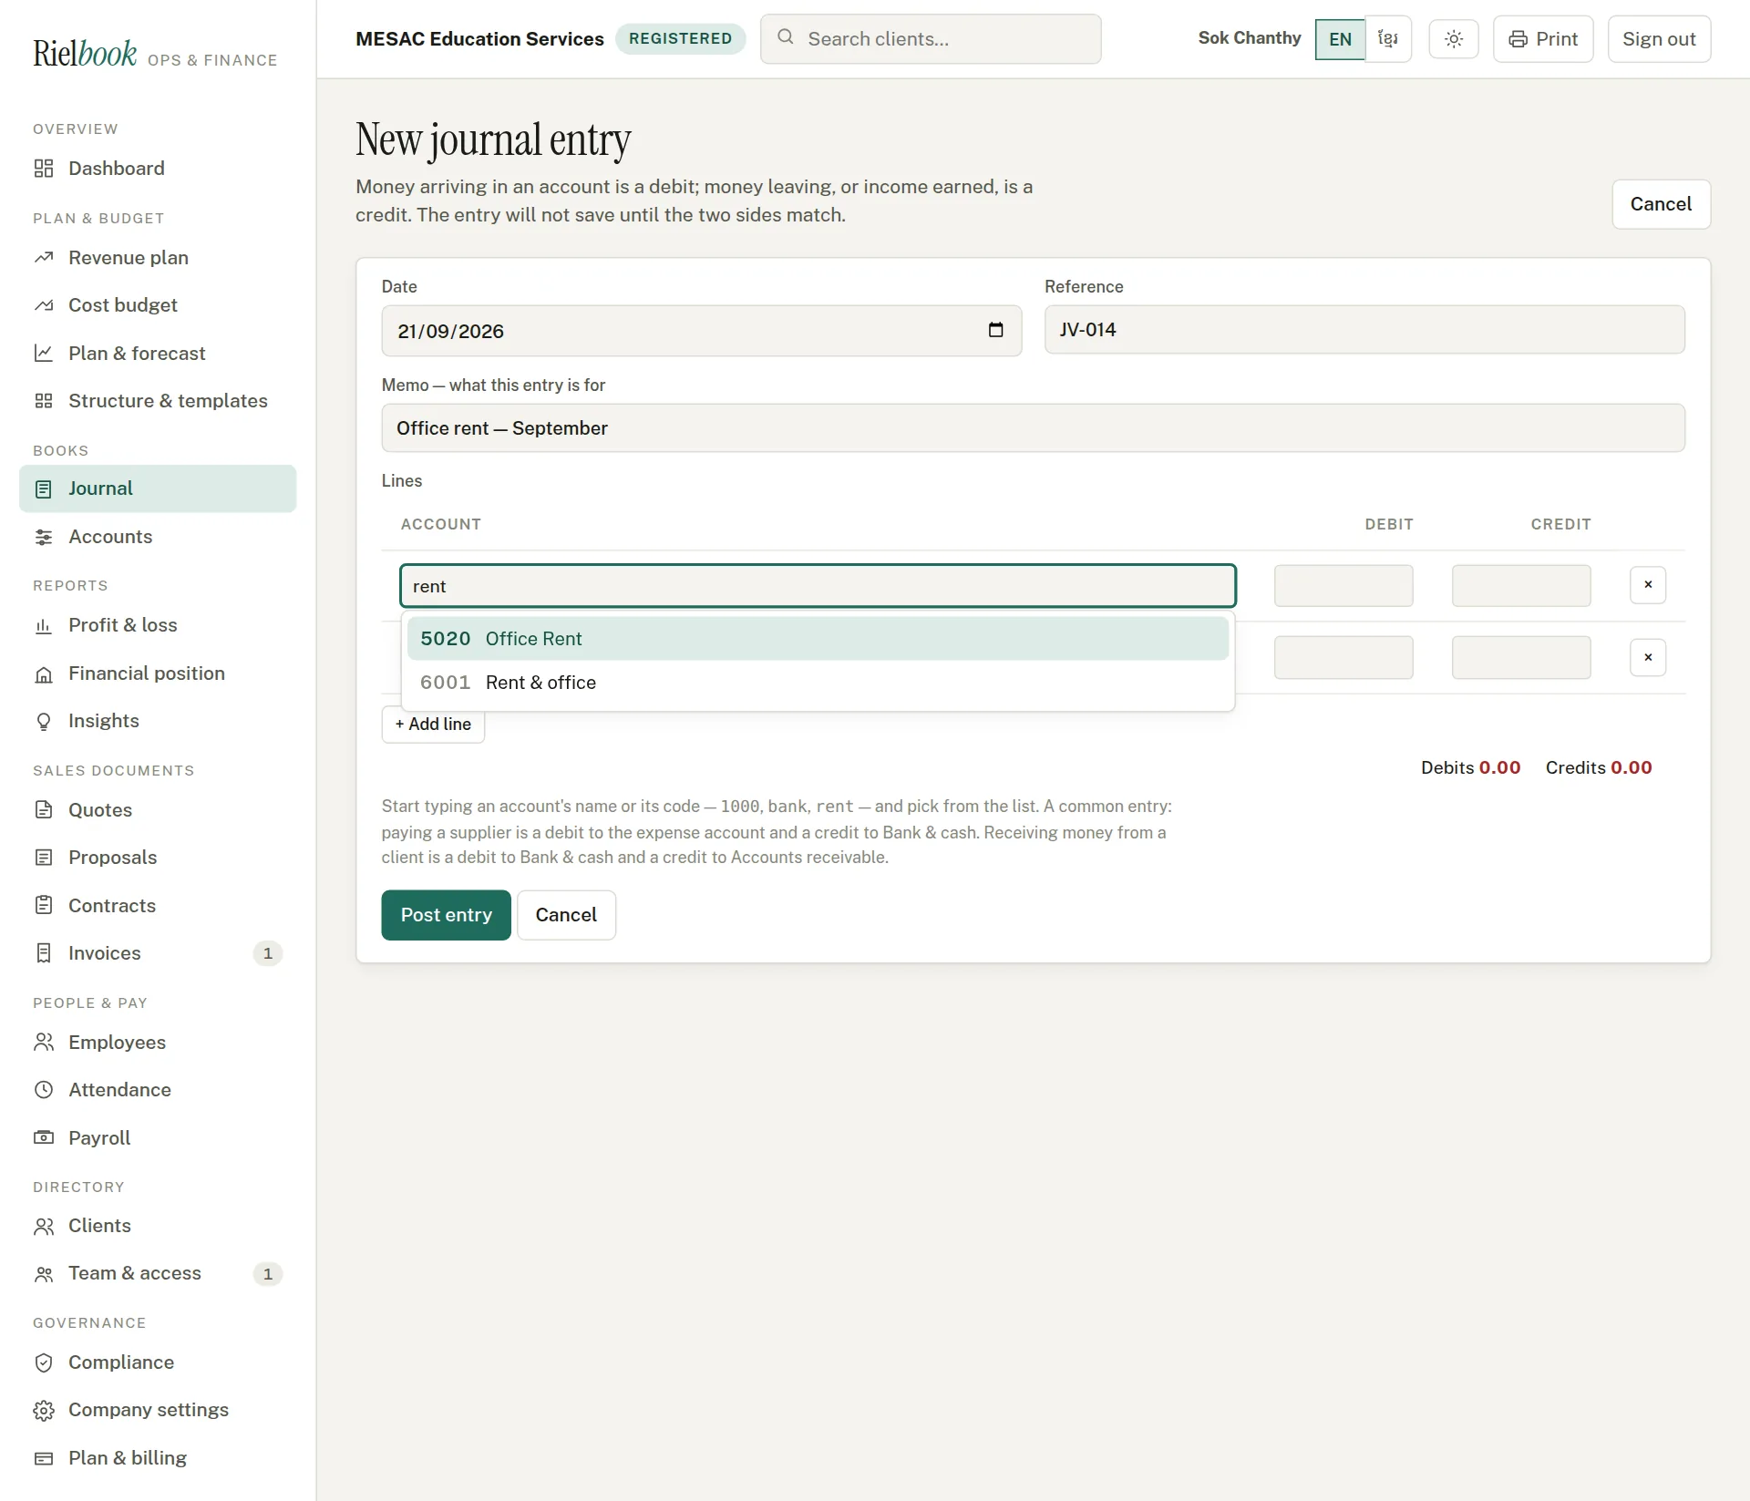The height and width of the screenshot is (1501, 1750).
Task: Switch language to EN
Action: point(1340,39)
